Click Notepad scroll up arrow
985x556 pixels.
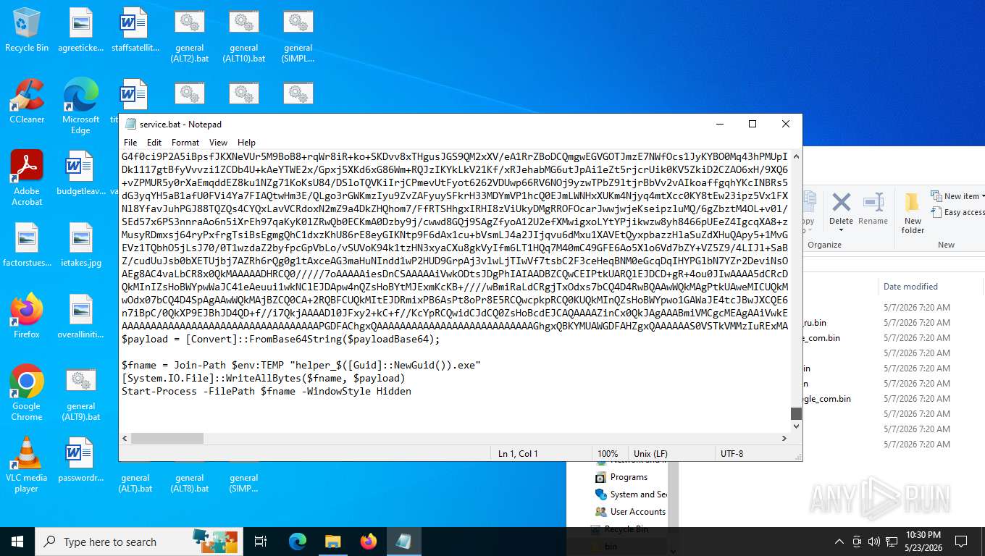pos(796,155)
